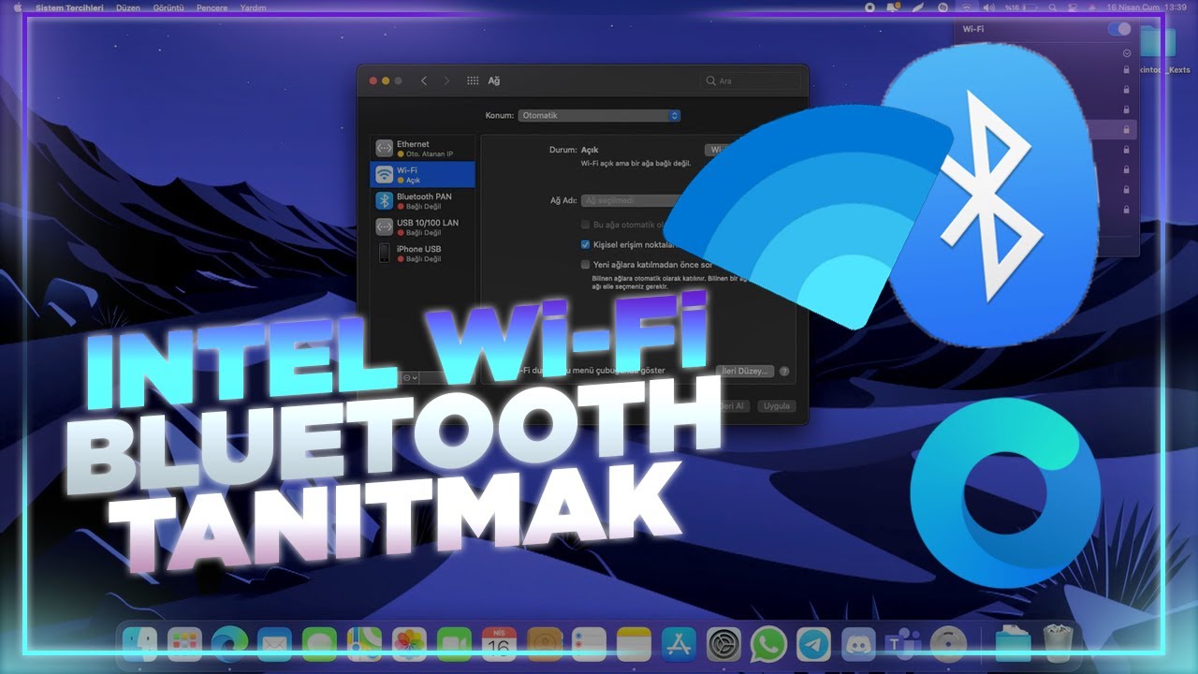Select iPhone USB in the services list
The image size is (1198, 674).
423,253
